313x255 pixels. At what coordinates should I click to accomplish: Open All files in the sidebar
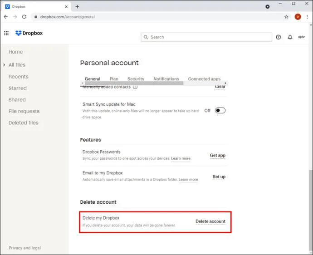17,65
